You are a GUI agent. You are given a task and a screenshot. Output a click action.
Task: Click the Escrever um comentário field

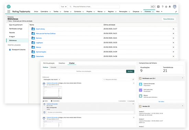90,112
